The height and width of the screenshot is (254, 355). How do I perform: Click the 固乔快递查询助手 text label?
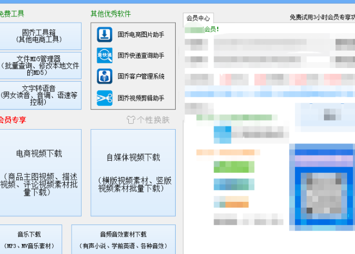point(141,55)
